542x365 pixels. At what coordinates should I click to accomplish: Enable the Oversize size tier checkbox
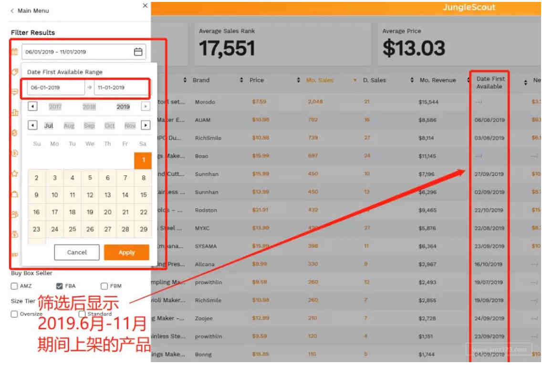point(14,314)
